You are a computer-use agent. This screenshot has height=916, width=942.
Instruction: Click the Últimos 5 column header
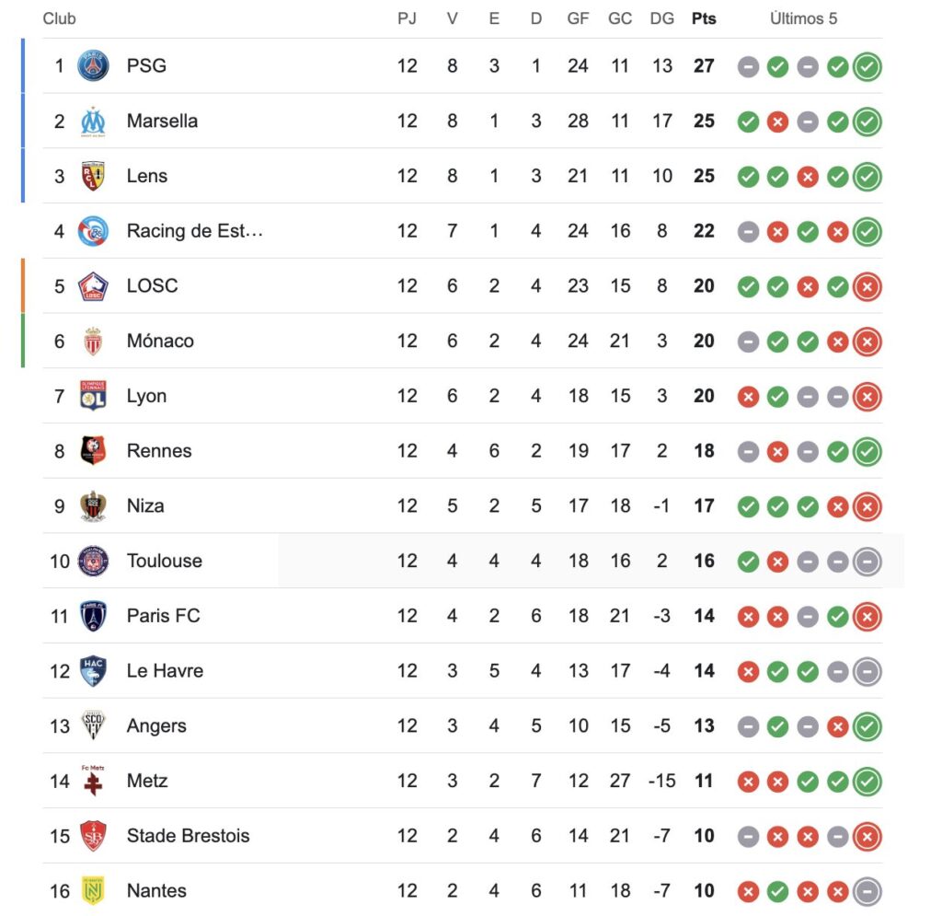[803, 18]
